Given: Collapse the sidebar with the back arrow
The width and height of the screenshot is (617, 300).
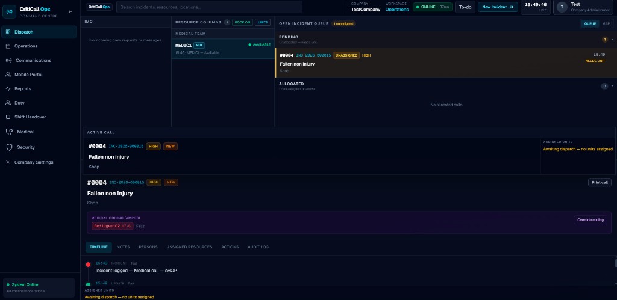Looking at the screenshot, I should point(70,12).
